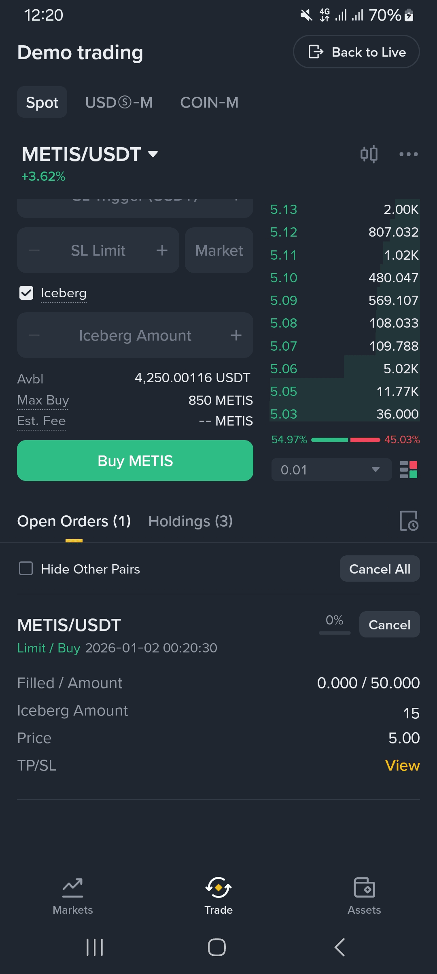Open the three-dot more options menu
Viewport: 437px width, 974px height.
408,154
